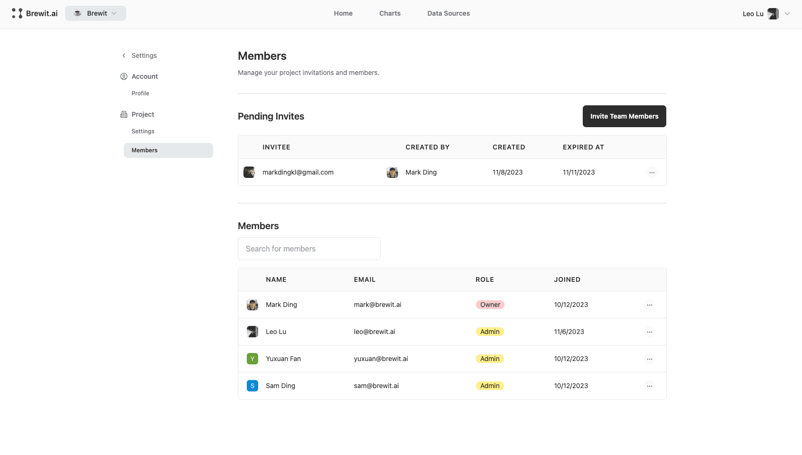
Task: Click the Invite Team Members button
Action: [x=624, y=116]
